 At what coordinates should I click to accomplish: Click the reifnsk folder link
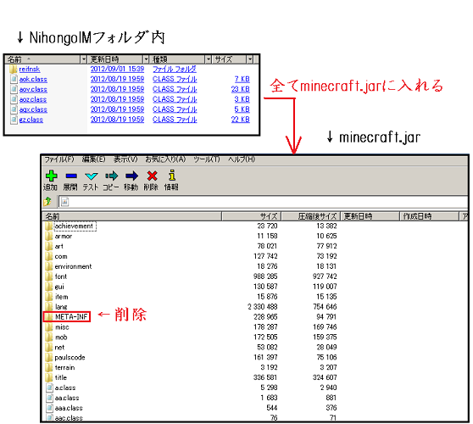point(30,70)
